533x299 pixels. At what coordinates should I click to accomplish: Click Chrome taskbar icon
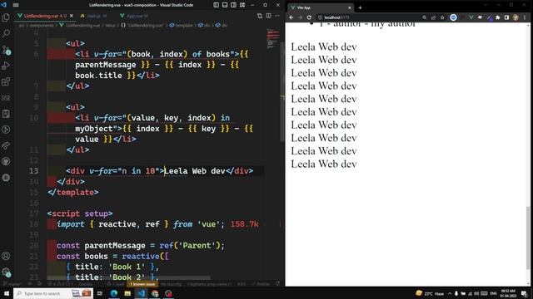pos(155,293)
